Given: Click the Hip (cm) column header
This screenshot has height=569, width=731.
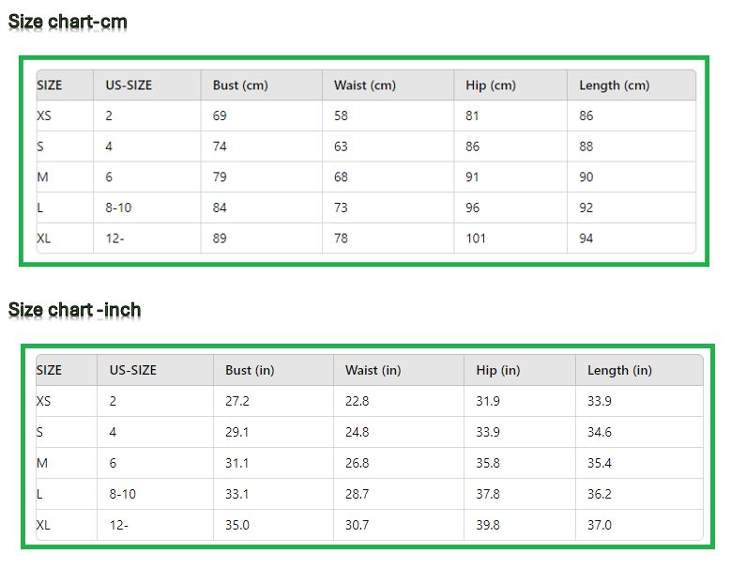Looking at the screenshot, I should click(x=491, y=85).
